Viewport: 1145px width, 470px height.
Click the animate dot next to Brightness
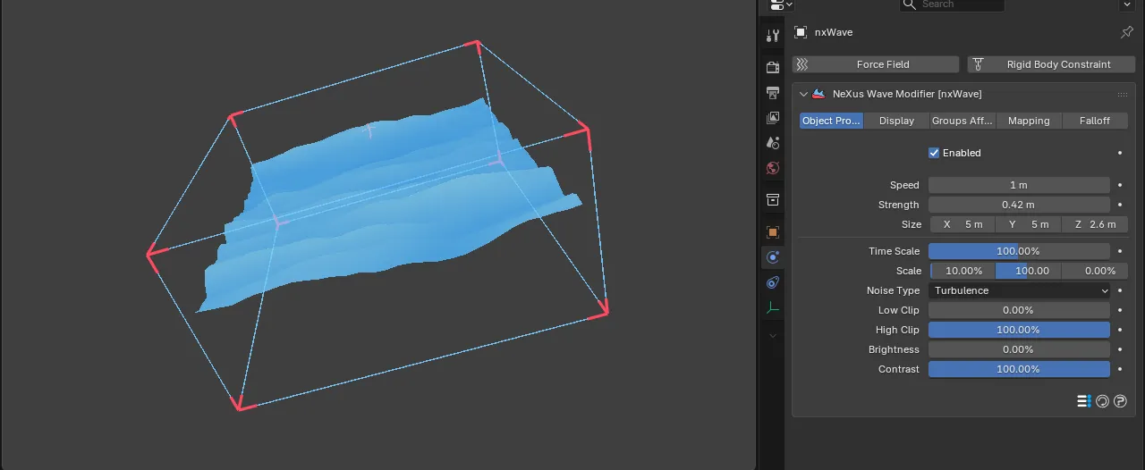(x=1120, y=349)
